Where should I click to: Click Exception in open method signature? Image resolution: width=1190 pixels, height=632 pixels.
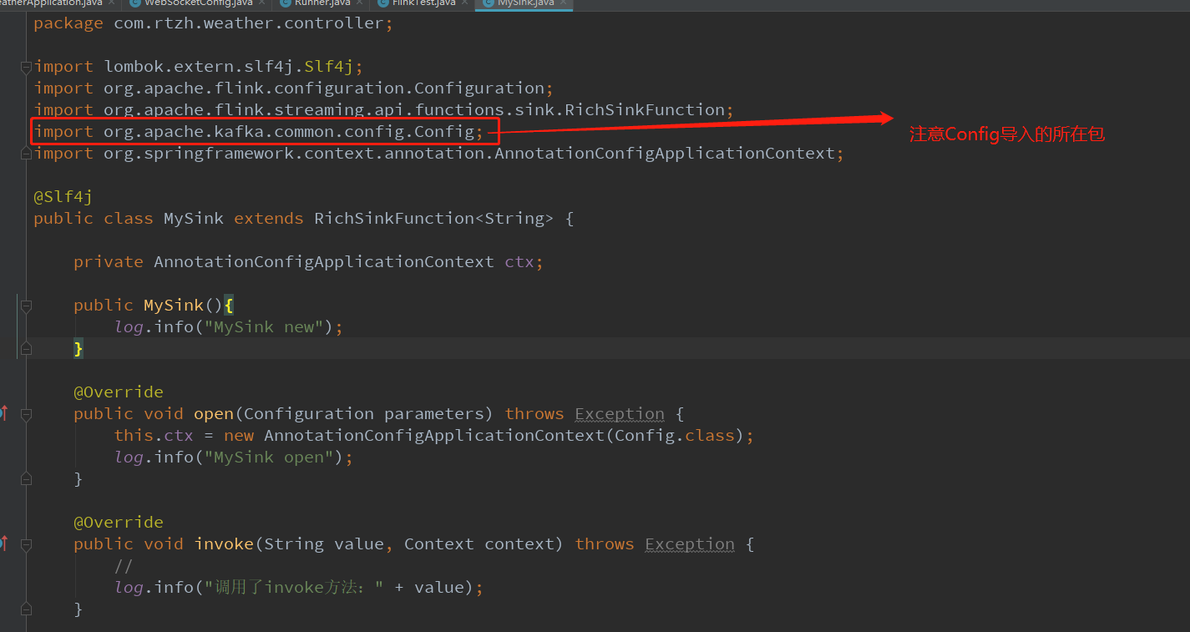pyautogui.click(x=620, y=414)
